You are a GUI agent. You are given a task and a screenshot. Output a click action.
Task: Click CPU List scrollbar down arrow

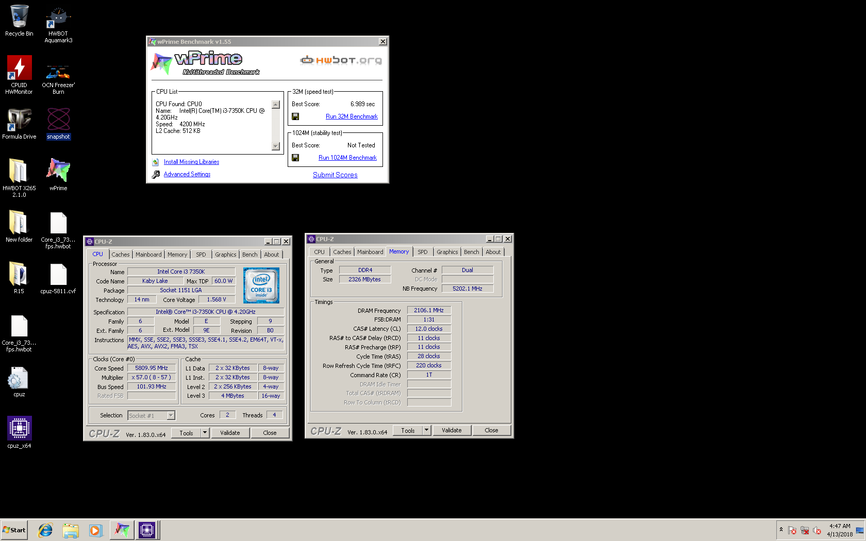(276, 146)
